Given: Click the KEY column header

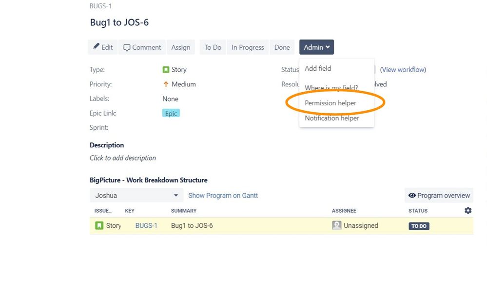Looking at the screenshot, I should pos(130,211).
